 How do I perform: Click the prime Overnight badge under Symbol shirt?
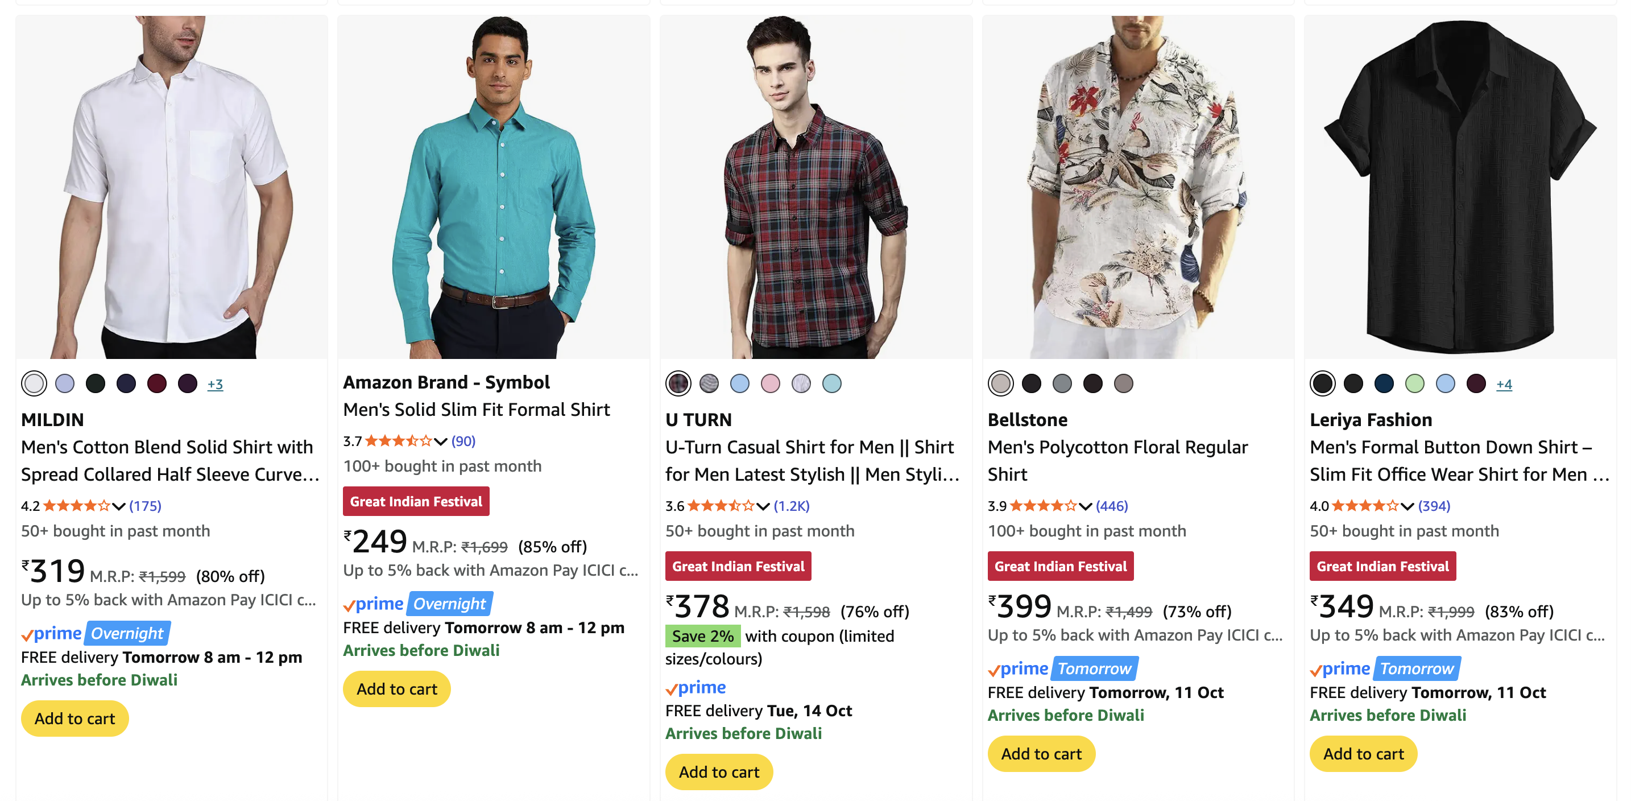click(x=418, y=604)
